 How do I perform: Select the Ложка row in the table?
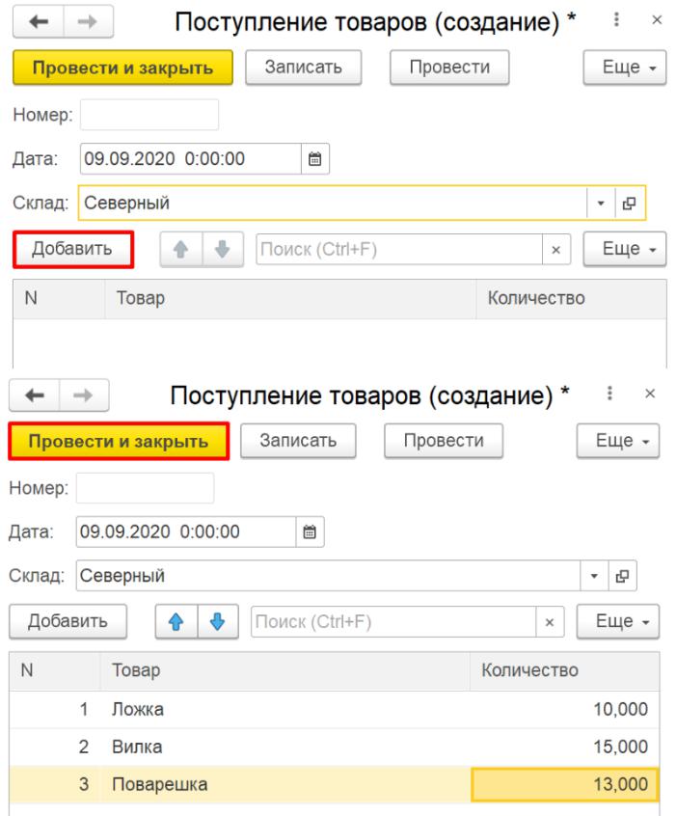[x=289, y=711]
